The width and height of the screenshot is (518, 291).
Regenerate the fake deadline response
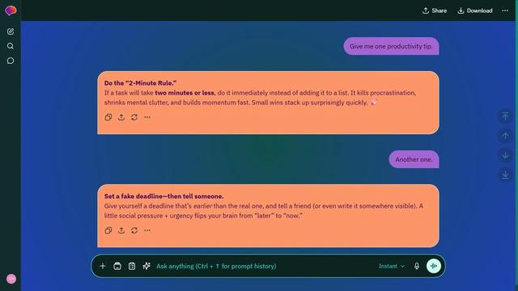point(134,230)
